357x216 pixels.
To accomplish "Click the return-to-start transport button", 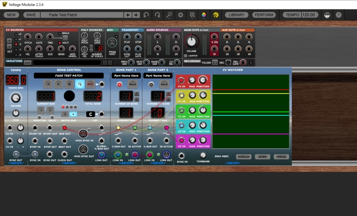I will coord(48,84).
